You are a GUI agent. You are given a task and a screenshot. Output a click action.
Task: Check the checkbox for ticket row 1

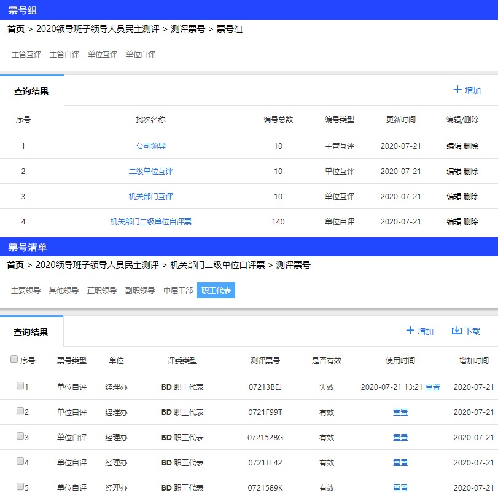pos(20,385)
